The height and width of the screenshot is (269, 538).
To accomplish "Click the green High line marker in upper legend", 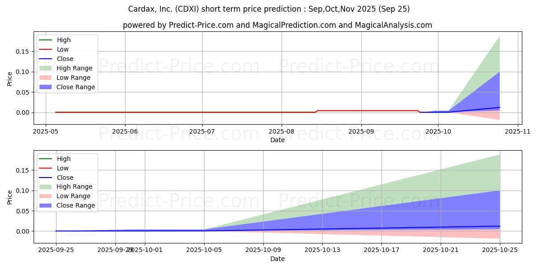I will click(45, 40).
